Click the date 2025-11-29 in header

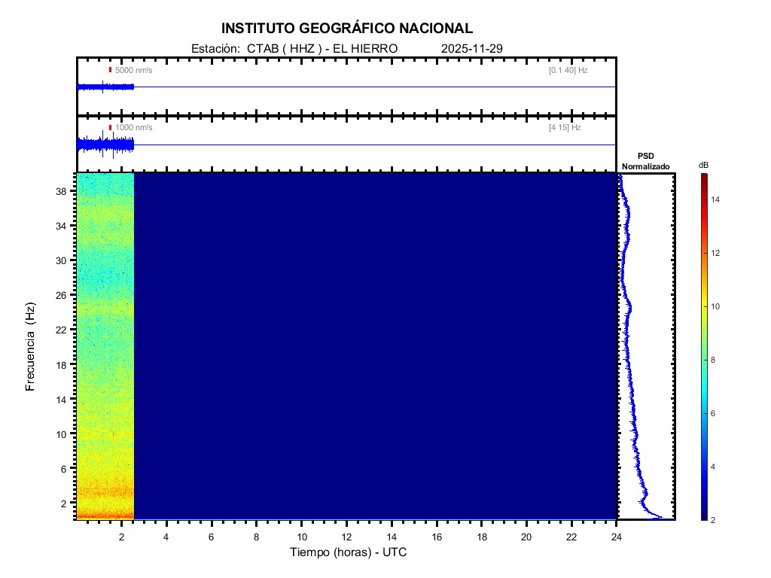pos(471,49)
